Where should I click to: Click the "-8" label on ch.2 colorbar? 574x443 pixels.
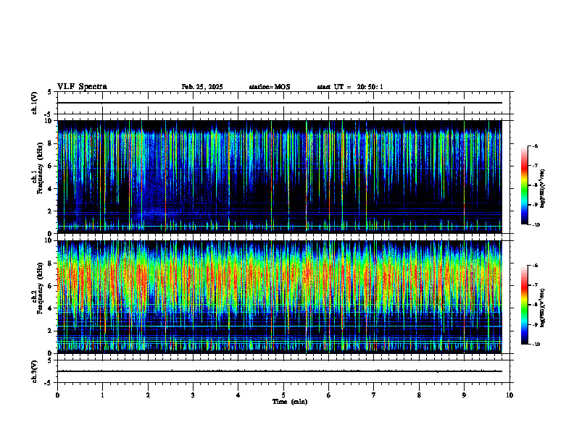tap(535, 305)
